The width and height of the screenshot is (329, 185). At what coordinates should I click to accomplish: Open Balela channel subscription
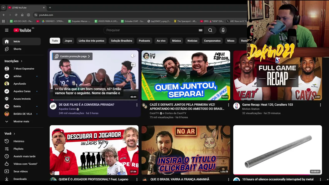21,106
